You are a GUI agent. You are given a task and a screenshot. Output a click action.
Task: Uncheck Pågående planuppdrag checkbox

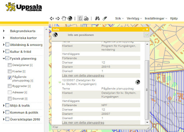coord(9,77)
